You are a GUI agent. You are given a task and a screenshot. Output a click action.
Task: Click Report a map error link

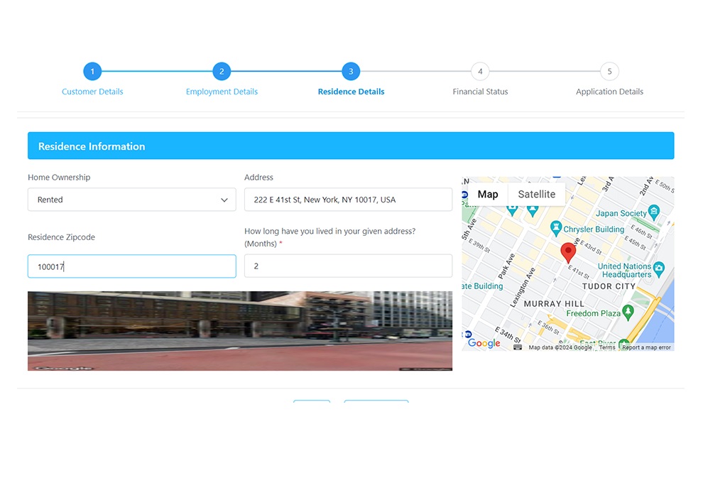pyautogui.click(x=646, y=347)
